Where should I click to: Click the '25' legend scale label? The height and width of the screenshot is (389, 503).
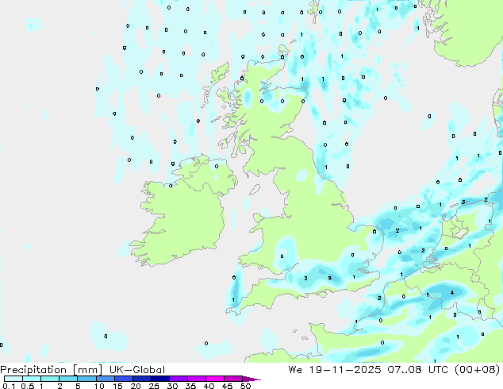[154, 386]
